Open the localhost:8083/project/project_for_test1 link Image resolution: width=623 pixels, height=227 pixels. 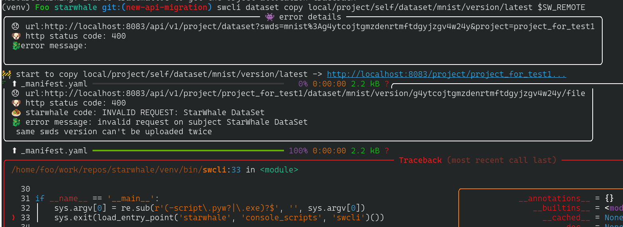[446, 74]
